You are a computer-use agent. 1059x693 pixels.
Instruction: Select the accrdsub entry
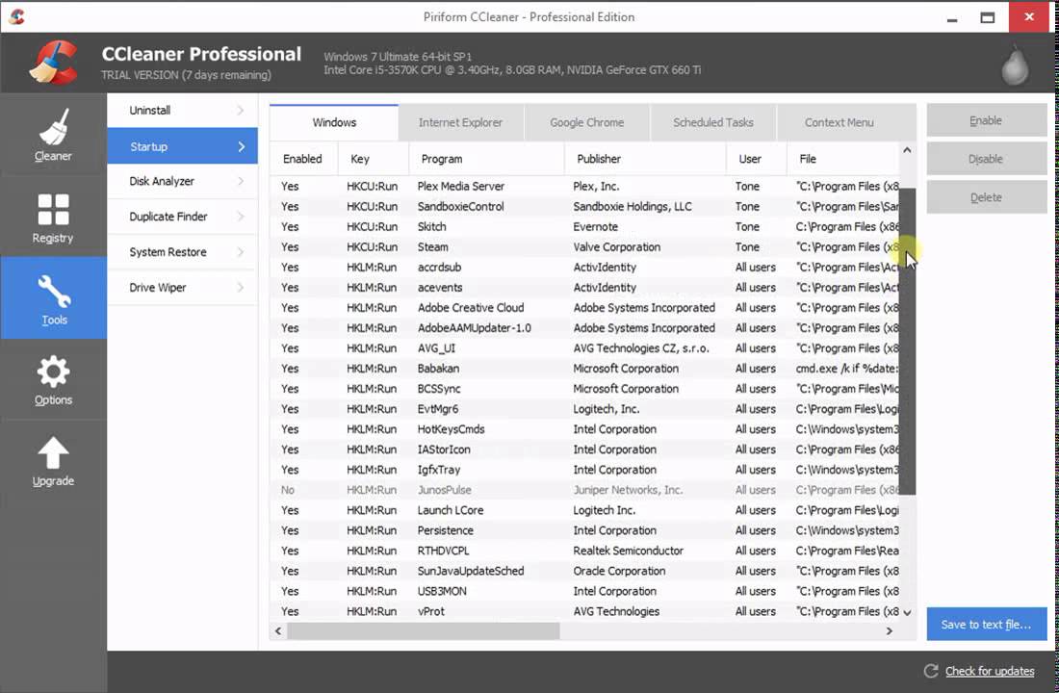coord(585,267)
